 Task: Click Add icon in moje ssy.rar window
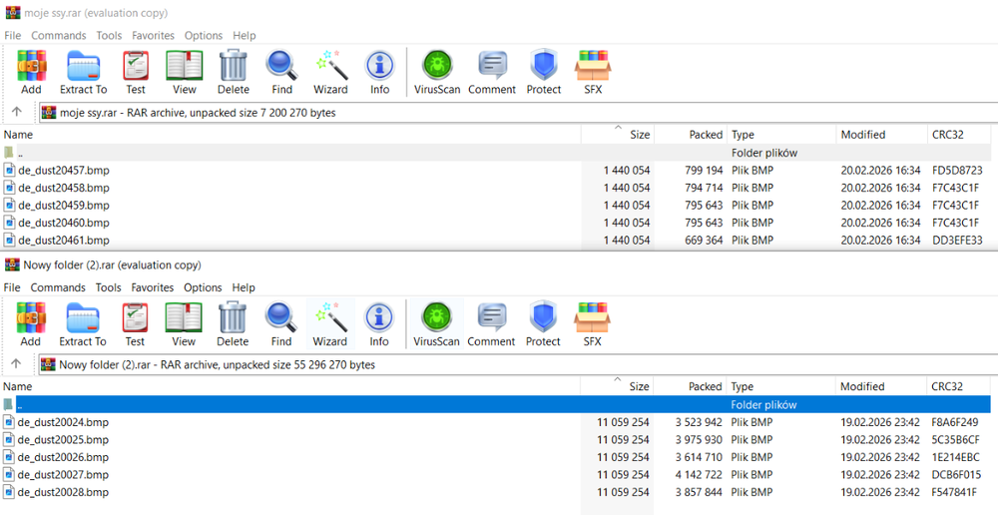(x=31, y=71)
